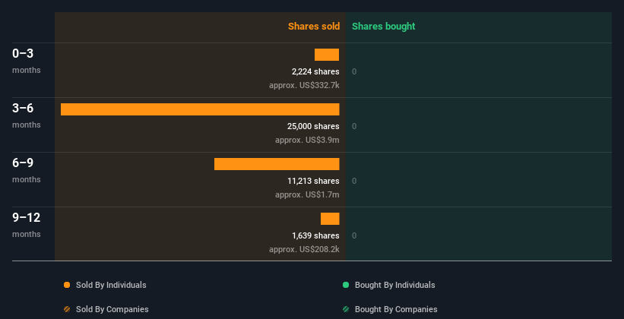Viewport: 624px width, 319px height.
Task: Click the approx. US$1.7m text
Action: pyautogui.click(x=307, y=194)
